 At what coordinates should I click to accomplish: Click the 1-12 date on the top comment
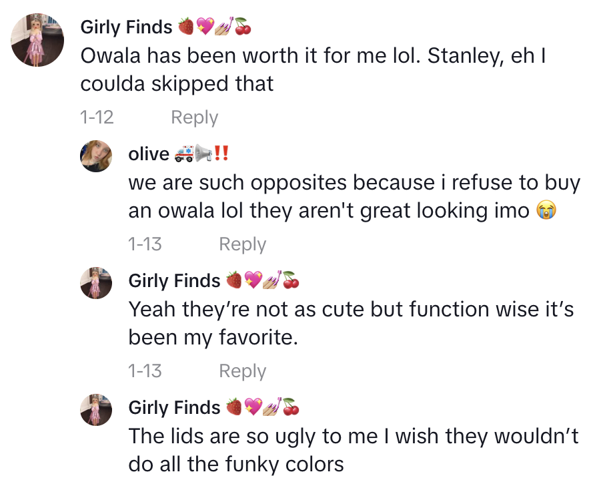point(97,117)
